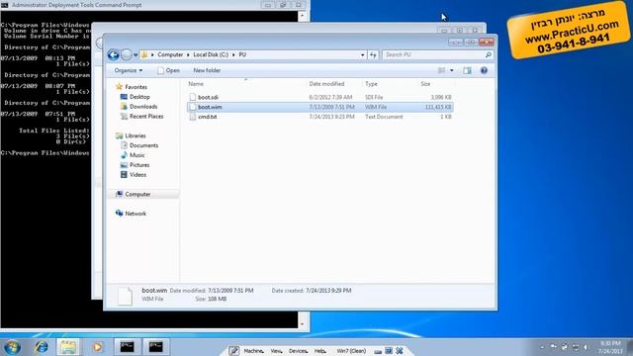The image size is (633, 356).
Task: Open VirtualBox View menu
Action: point(276,351)
